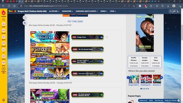
Task: Click The Full-Hearted Fighter strike button
Action: (87, 49)
